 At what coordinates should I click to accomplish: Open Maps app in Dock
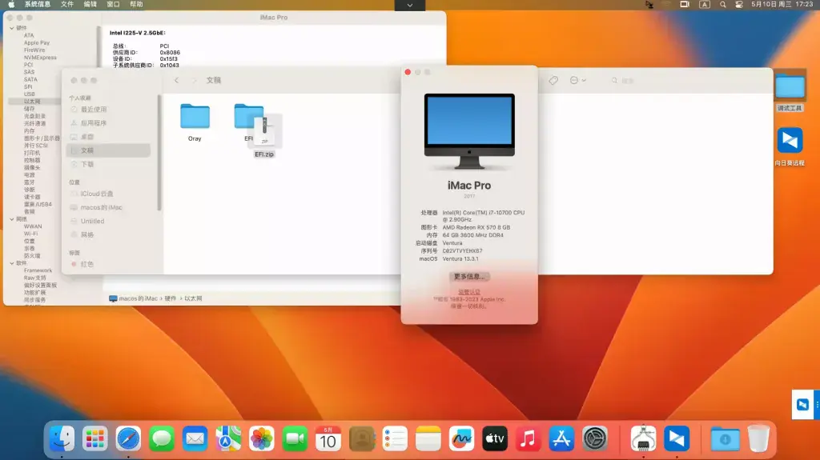click(228, 438)
